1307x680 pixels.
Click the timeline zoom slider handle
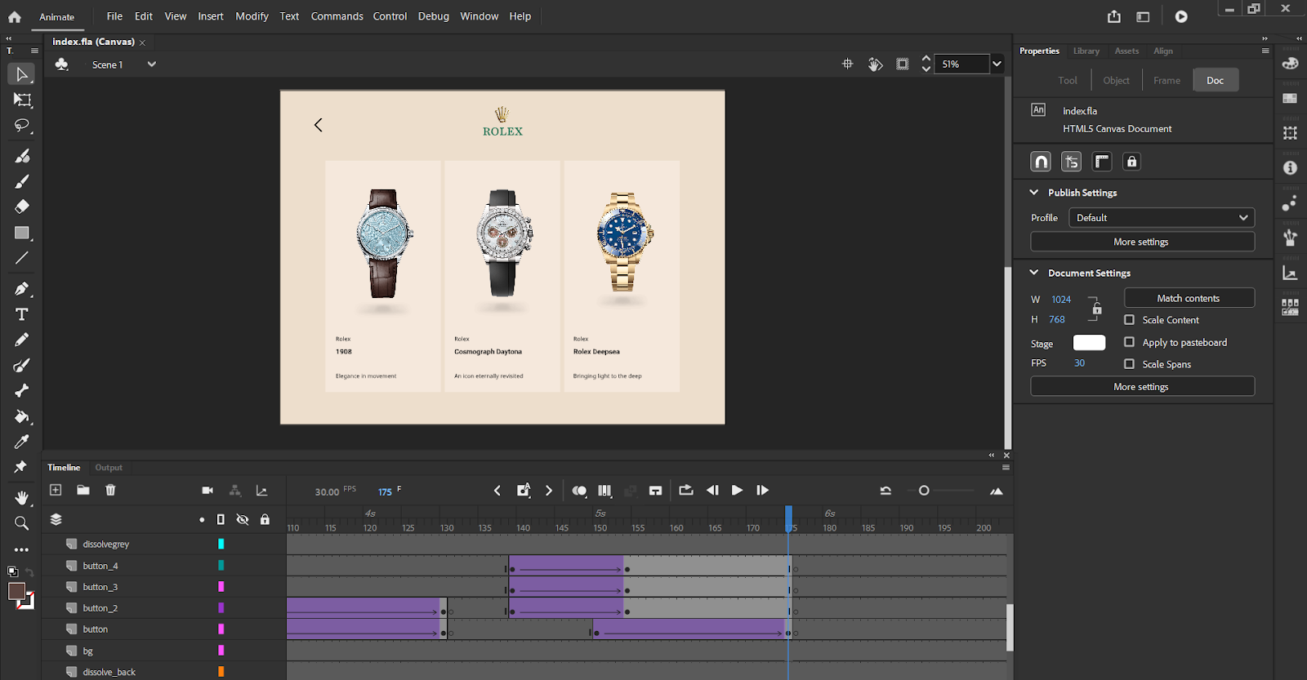pos(924,491)
